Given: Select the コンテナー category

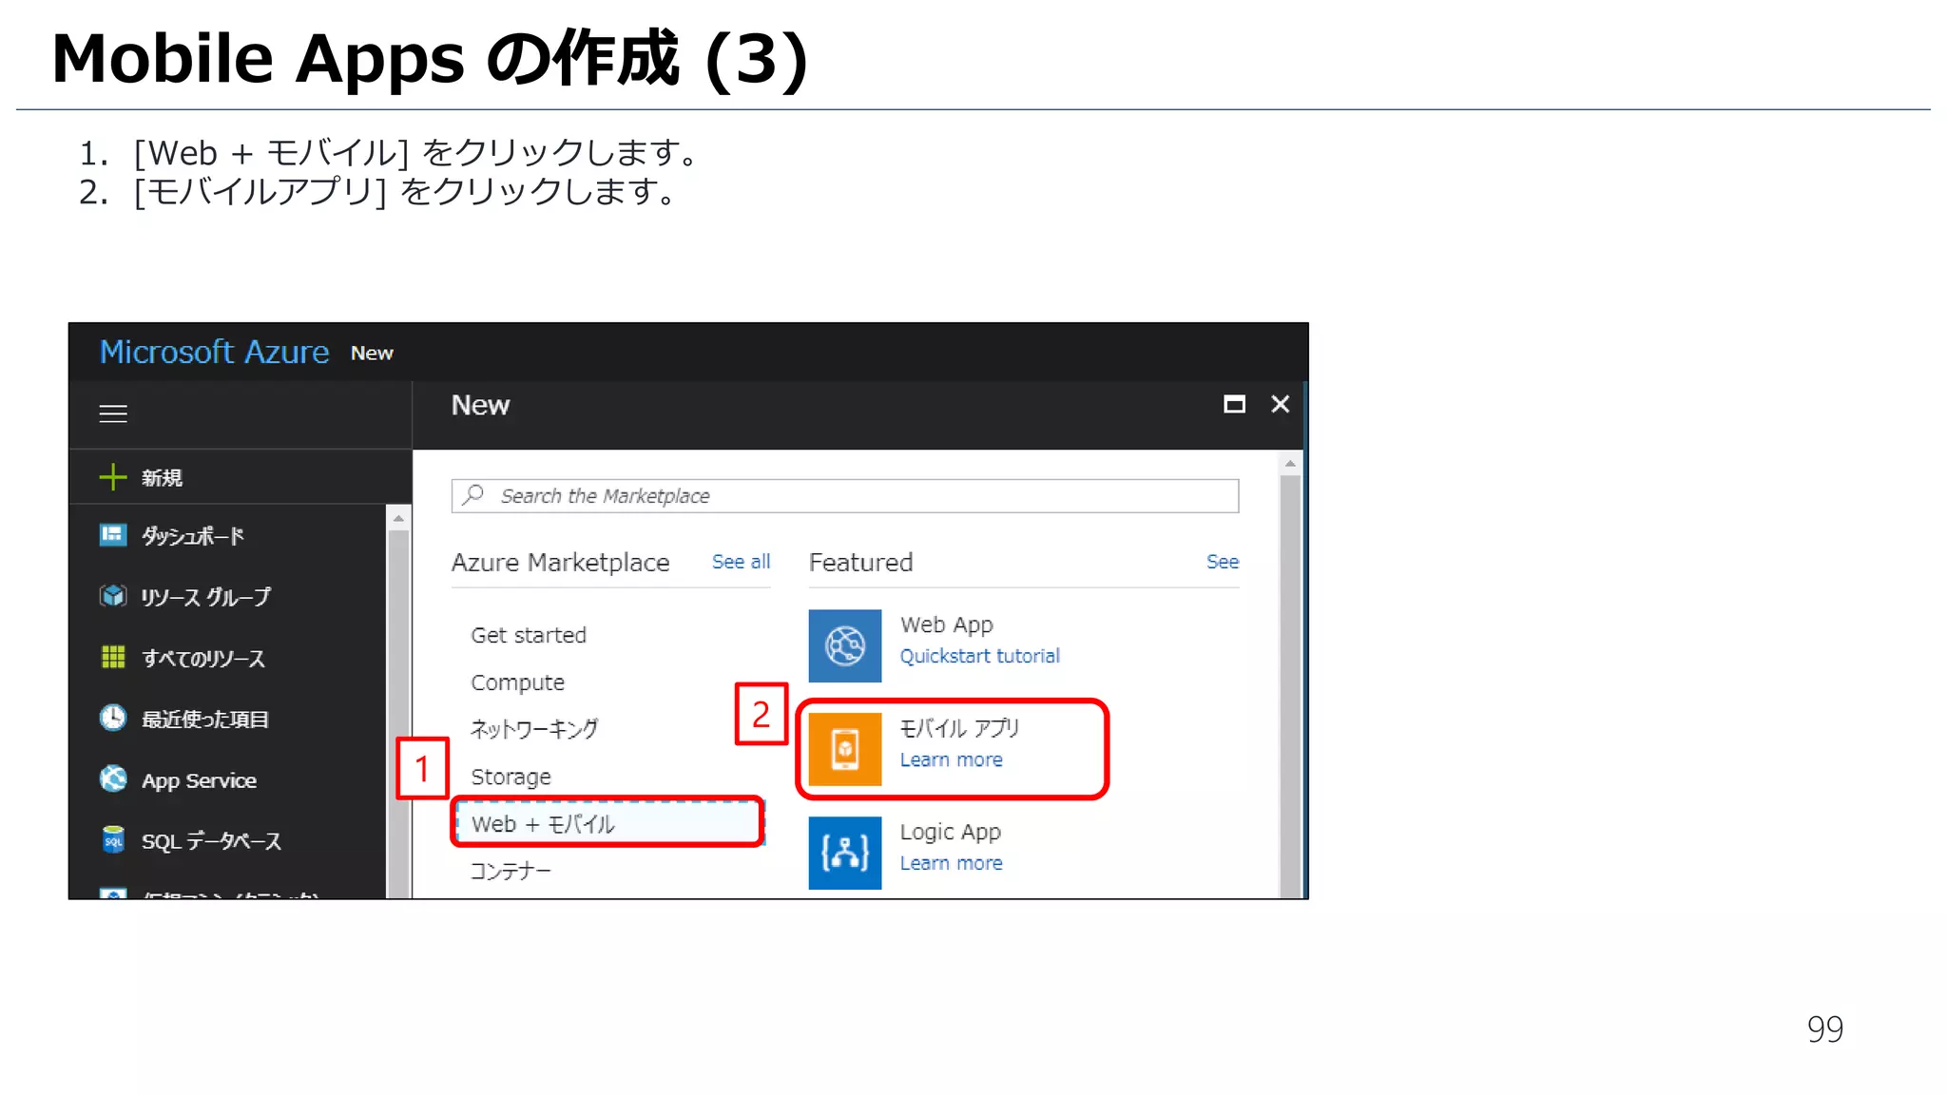Looking at the screenshot, I should point(511,871).
